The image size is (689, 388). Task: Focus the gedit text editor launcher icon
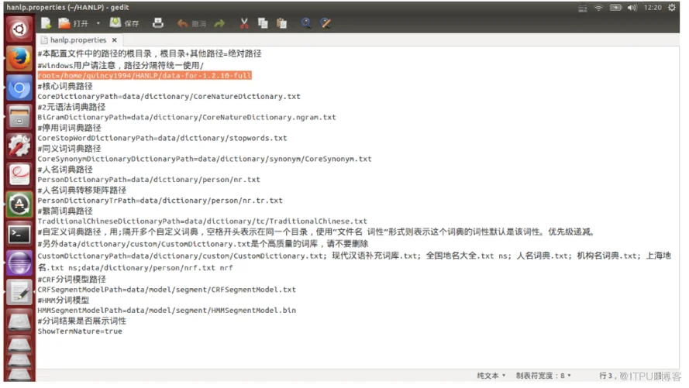19,292
